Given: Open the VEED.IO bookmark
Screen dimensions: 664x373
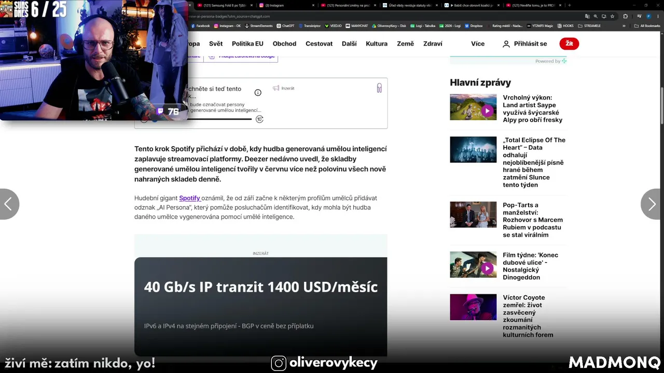Looking at the screenshot, I should pos(333,25).
